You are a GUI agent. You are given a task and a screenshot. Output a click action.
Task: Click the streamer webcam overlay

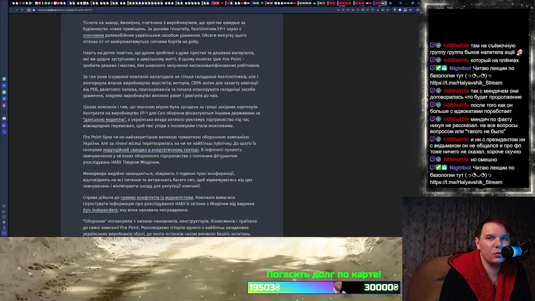click(469, 249)
